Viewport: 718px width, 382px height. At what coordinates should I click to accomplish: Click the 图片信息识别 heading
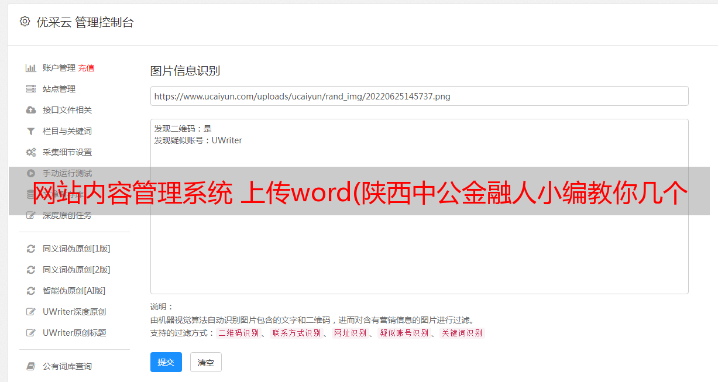[185, 71]
